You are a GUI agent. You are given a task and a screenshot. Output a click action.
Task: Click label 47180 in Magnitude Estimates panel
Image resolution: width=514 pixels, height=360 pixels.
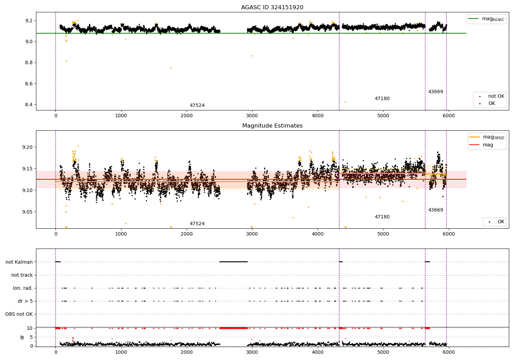pyautogui.click(x=382, y=217)
